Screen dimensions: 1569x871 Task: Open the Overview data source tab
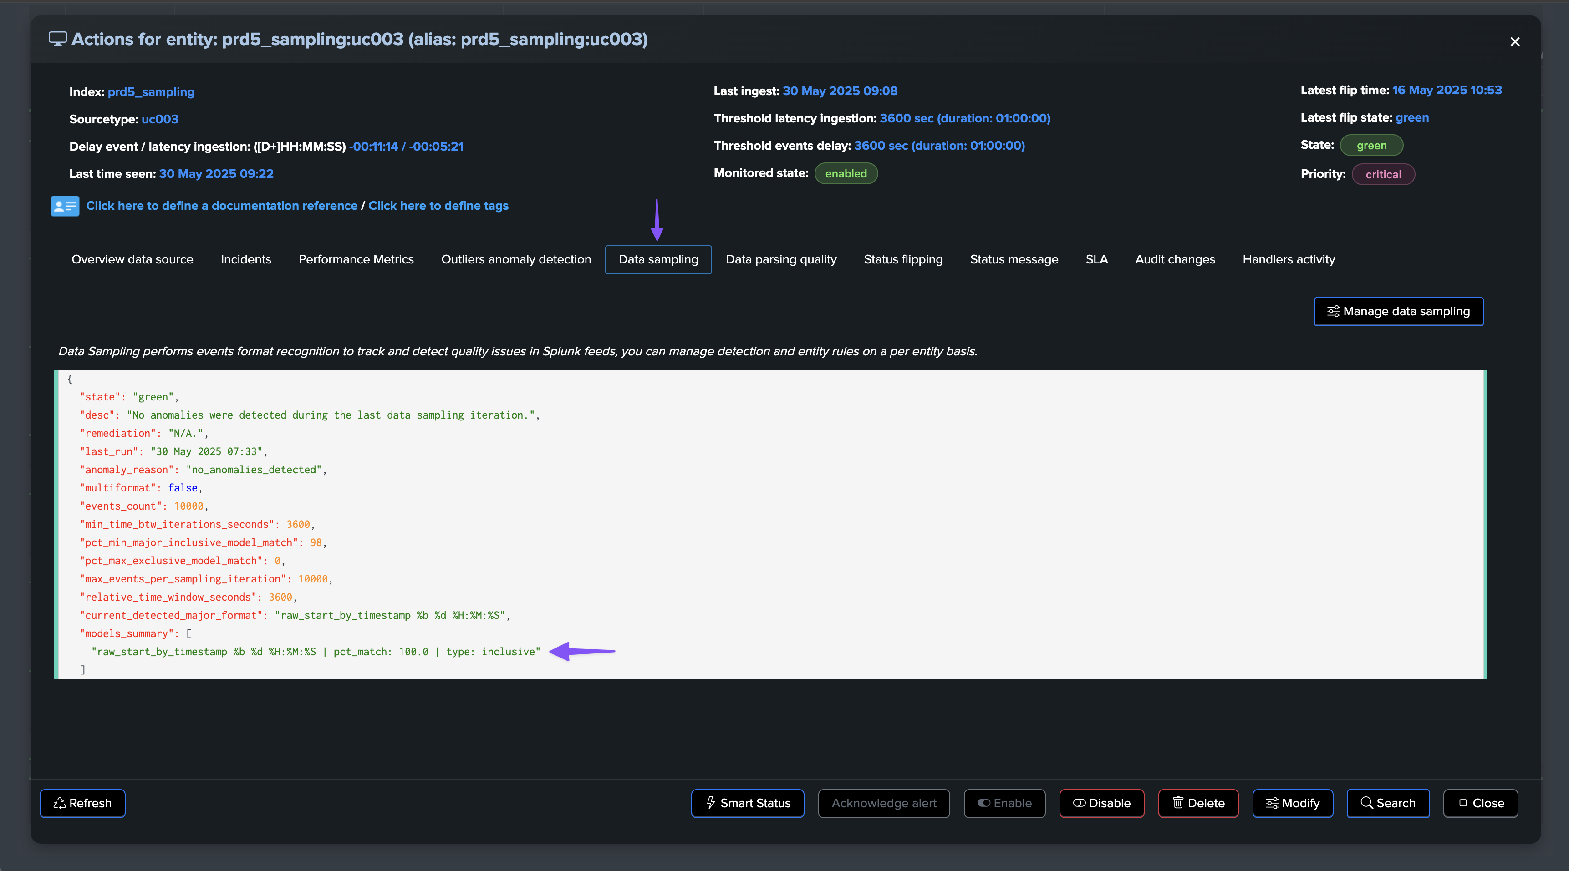click(x=132, y=259)
